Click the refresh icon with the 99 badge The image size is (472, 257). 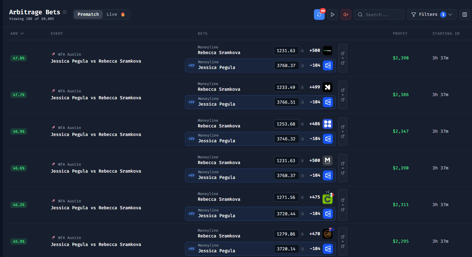click(319, 15)
